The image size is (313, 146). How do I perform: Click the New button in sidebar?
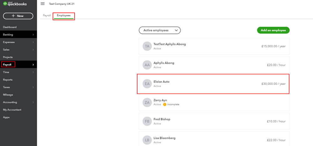coord(18,16)
